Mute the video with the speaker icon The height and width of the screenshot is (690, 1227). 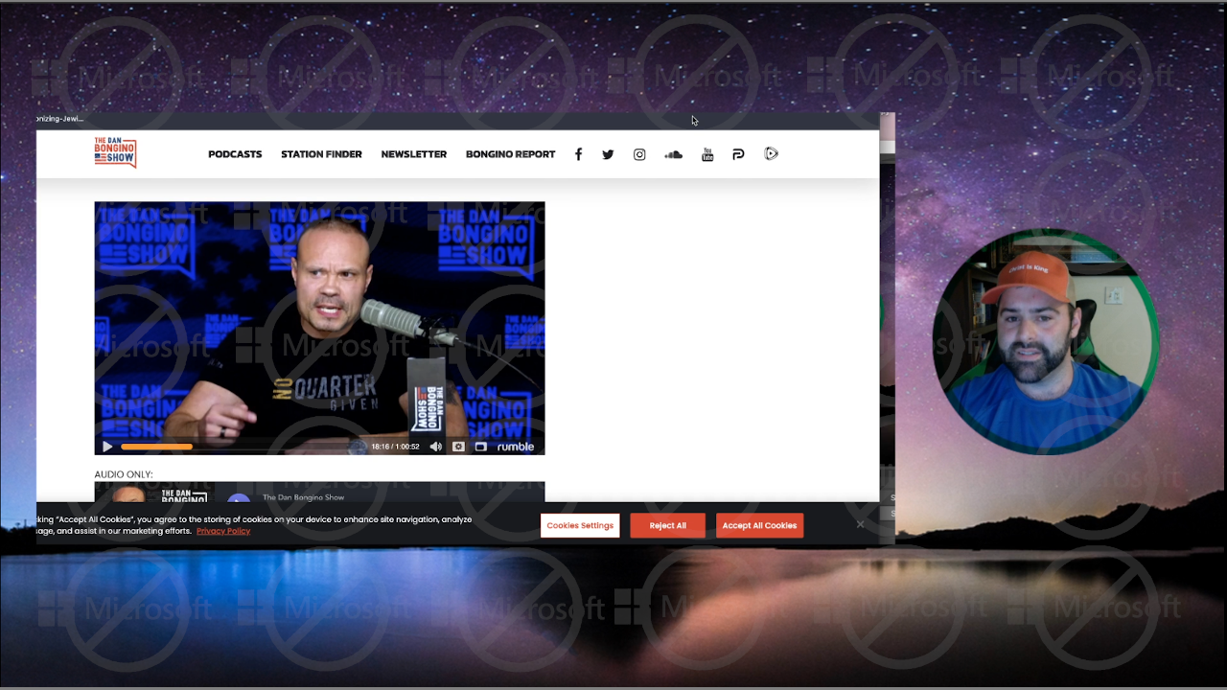(436, 447)
